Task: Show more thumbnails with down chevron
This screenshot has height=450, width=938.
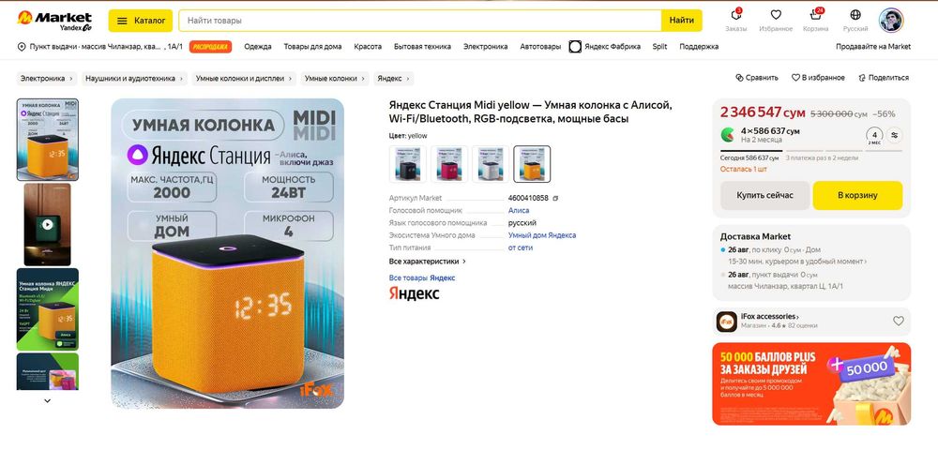Action: pos(48,401)
